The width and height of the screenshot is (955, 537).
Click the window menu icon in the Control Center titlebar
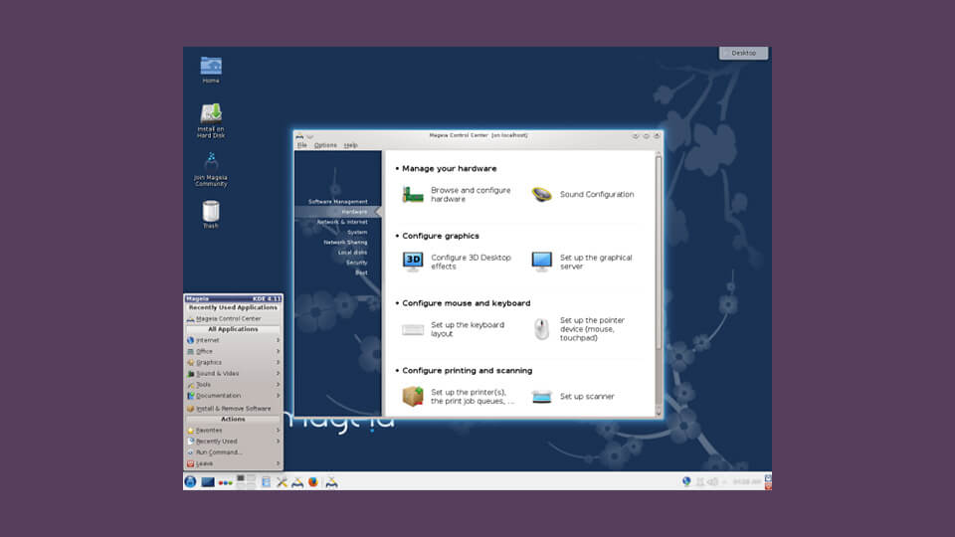pos(299,136)
